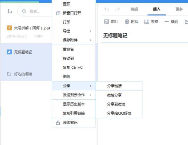188x145 pixels.
Task: Open 新窗口打开 menu entry
Action: point(74,13)
